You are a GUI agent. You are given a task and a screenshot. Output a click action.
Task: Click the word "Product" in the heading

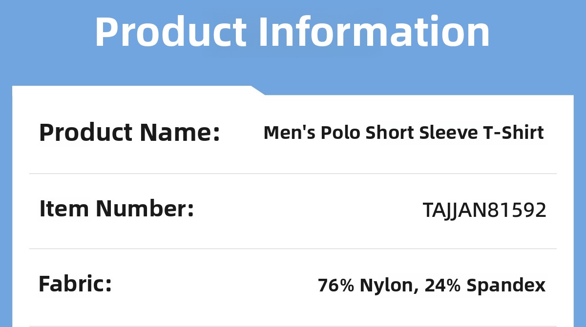click(170, 33)
